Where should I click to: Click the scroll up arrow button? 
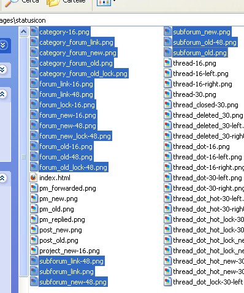(23, 32)
